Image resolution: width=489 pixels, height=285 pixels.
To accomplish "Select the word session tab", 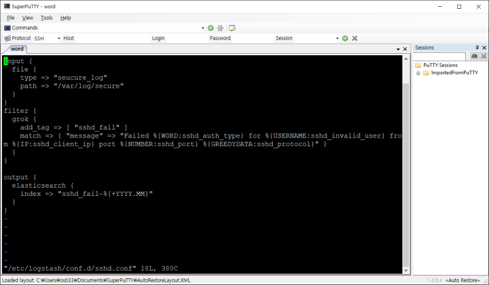I will 17,49.
